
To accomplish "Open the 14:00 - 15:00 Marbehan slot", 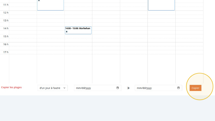I will point(78,28).
